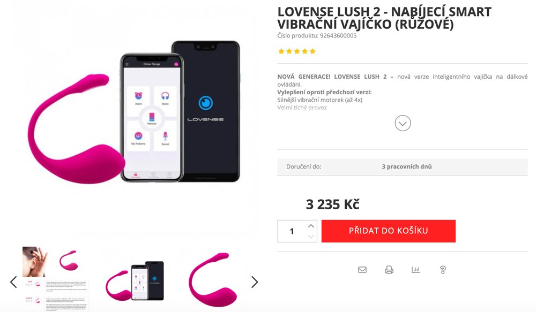This screenshot has width=536, height=312.
Task: Click the five-star rating
Action: 297,51
